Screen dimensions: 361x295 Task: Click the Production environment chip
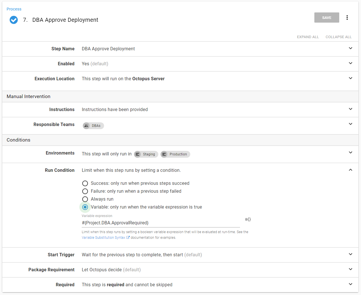pos(175,154)
